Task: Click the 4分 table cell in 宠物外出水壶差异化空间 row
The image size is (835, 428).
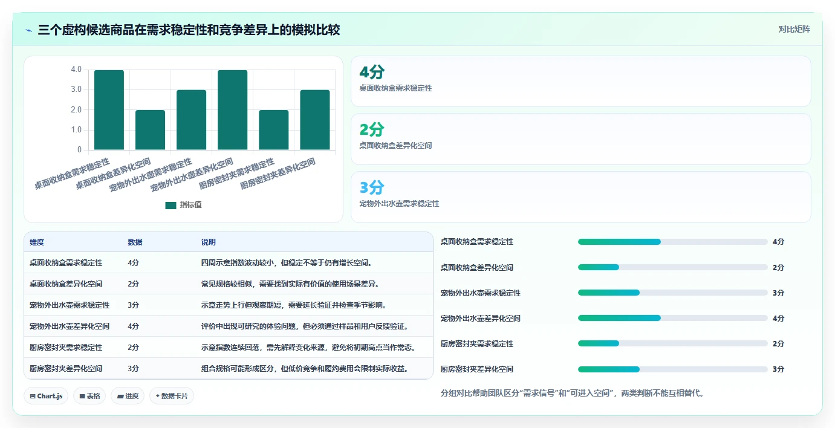Action: tap(133, 326)
